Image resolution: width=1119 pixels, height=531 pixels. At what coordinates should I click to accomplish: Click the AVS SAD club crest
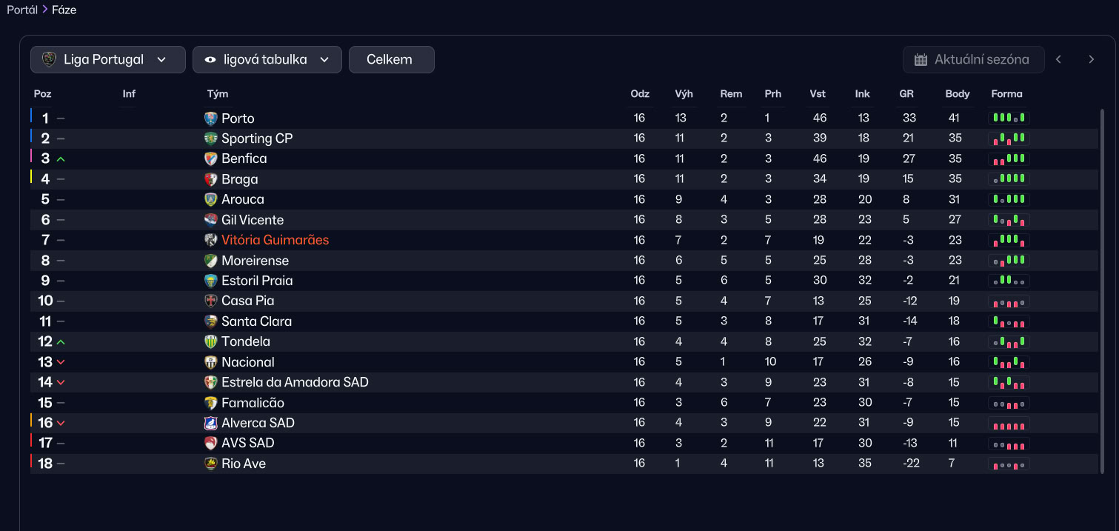point(211,443)
